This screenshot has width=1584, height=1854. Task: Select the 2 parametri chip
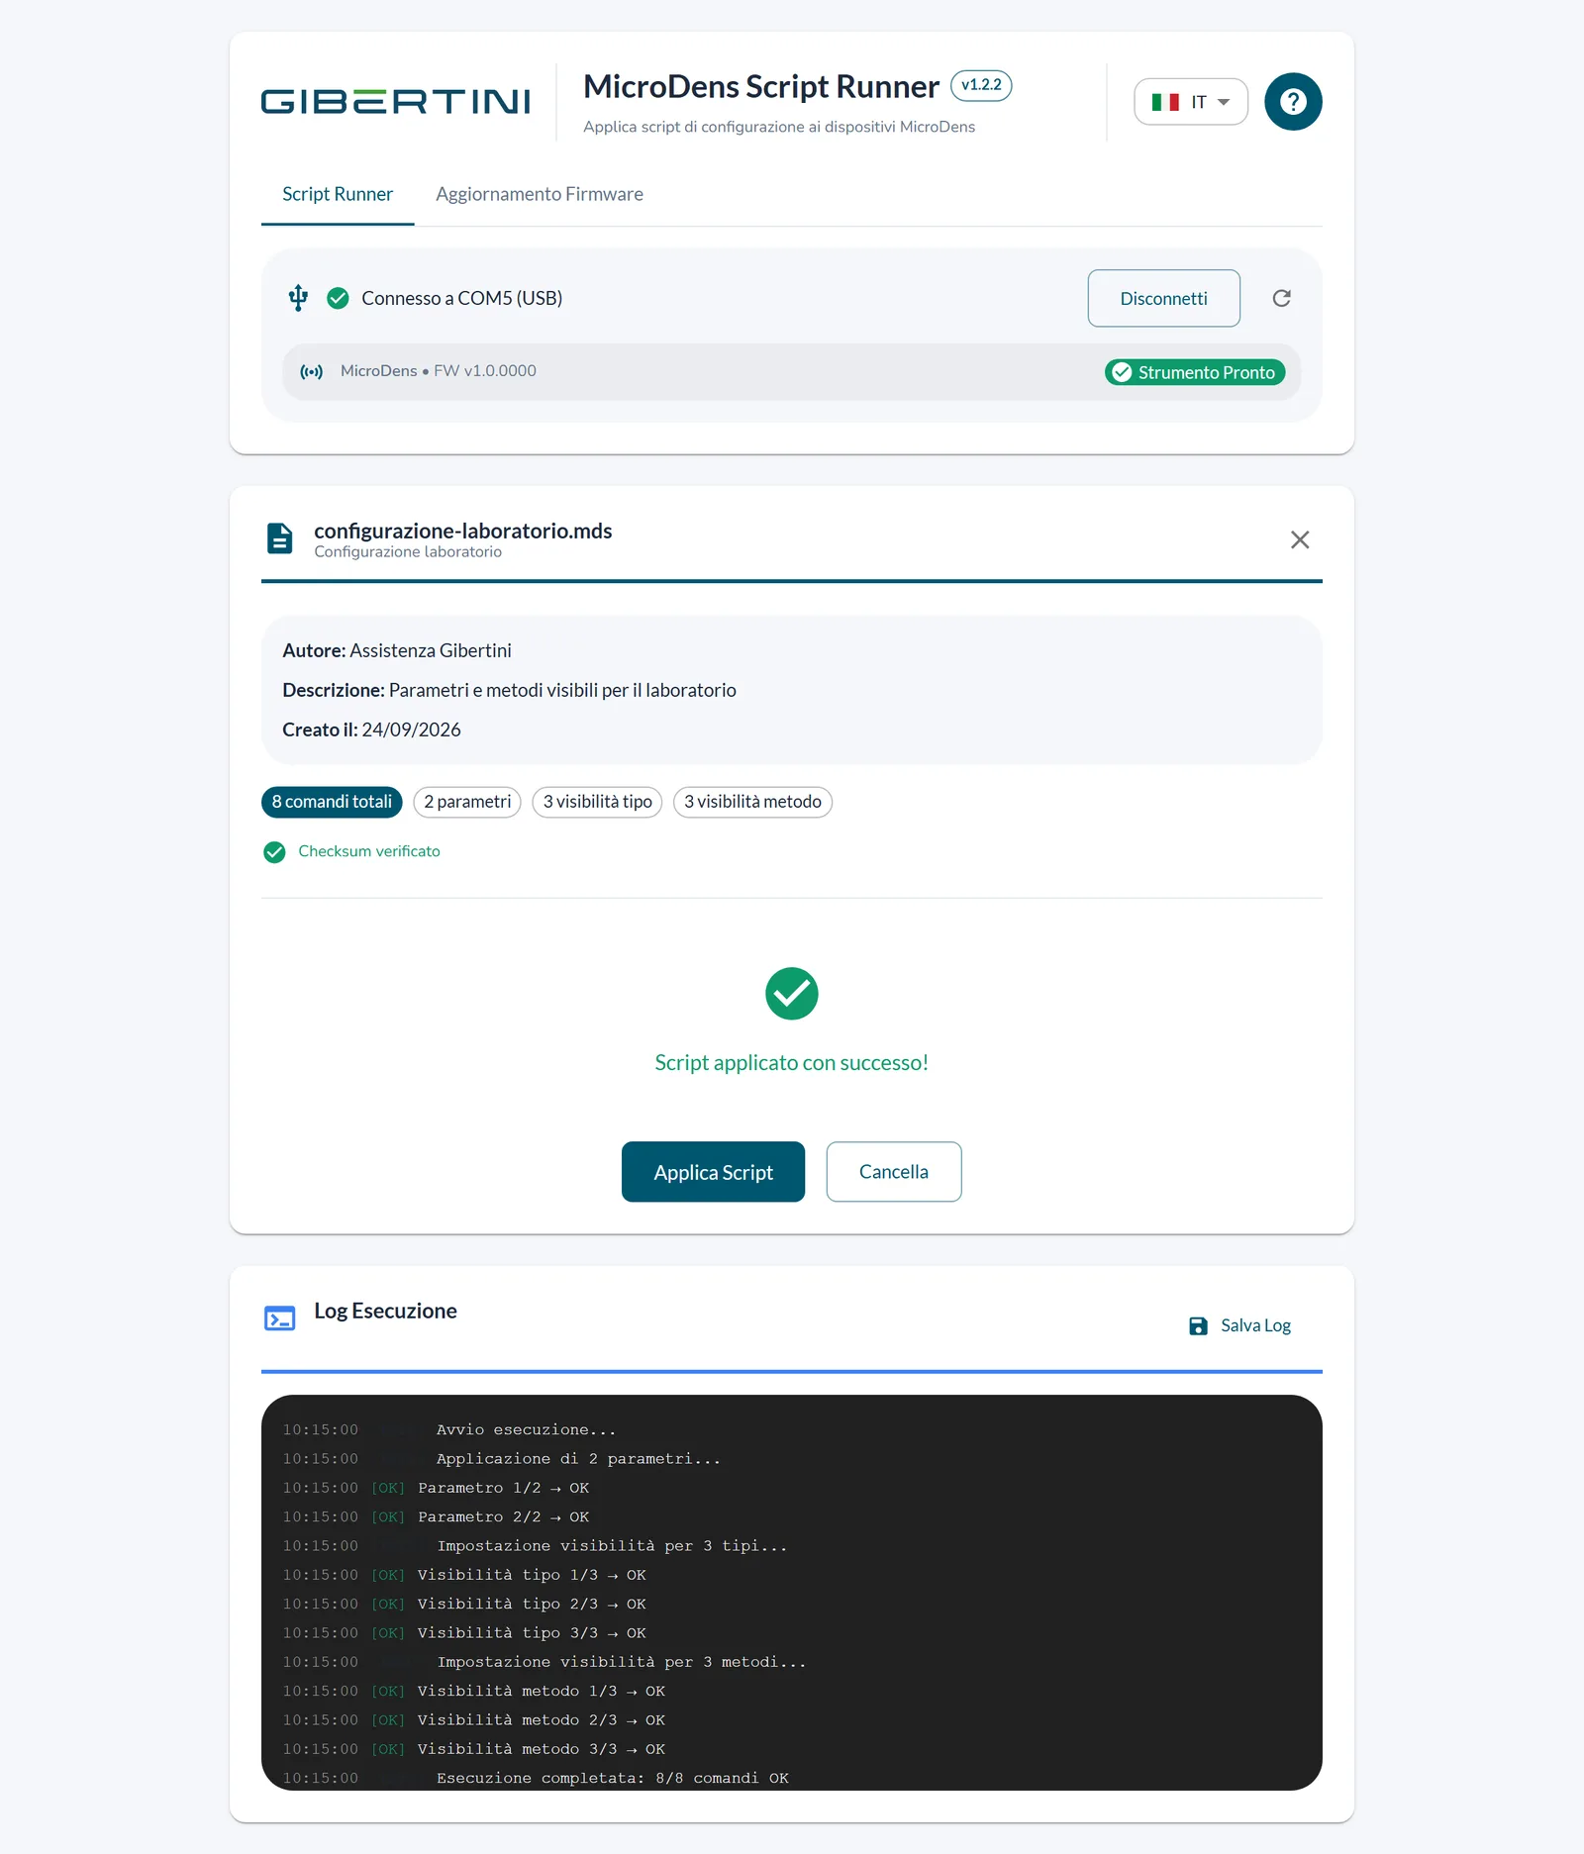pyautogui.click(x=467, y=802)
